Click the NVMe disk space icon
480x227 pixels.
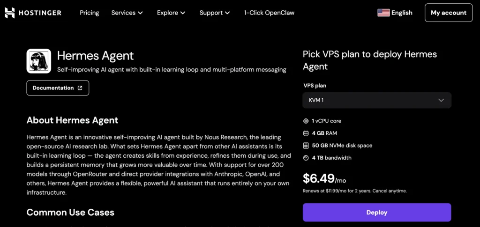point(306,146)
